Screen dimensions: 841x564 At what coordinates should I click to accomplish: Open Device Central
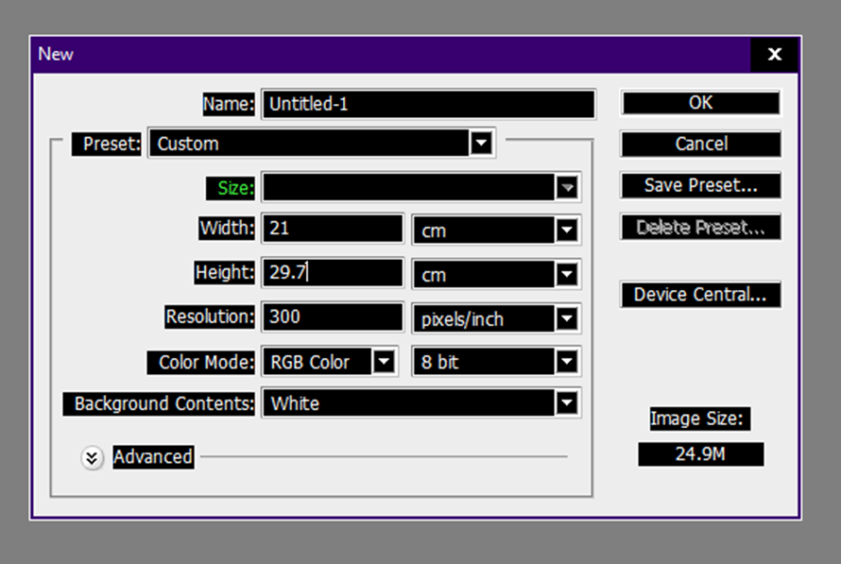tap(700, 295)
